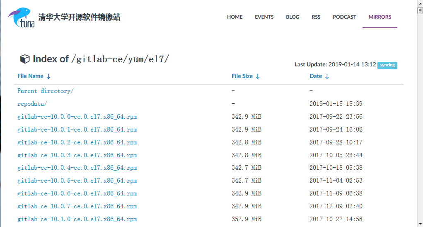The image size is (423, 227).
Task: Download gitlab-ce-10.0.5-ce.0.el7.x86_64.rpm
Action: 77,181
